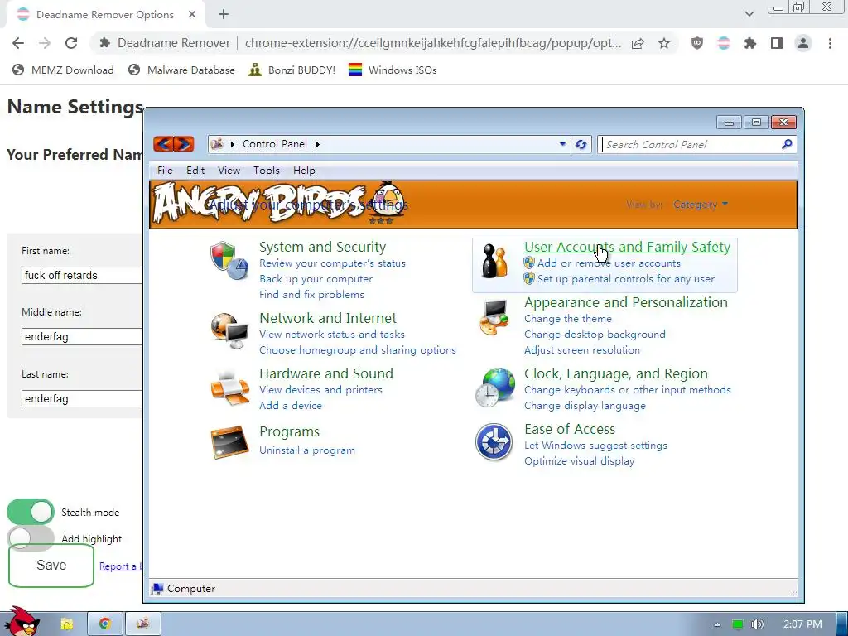Open the Help menu
The image size is (848, 636).
304,171
